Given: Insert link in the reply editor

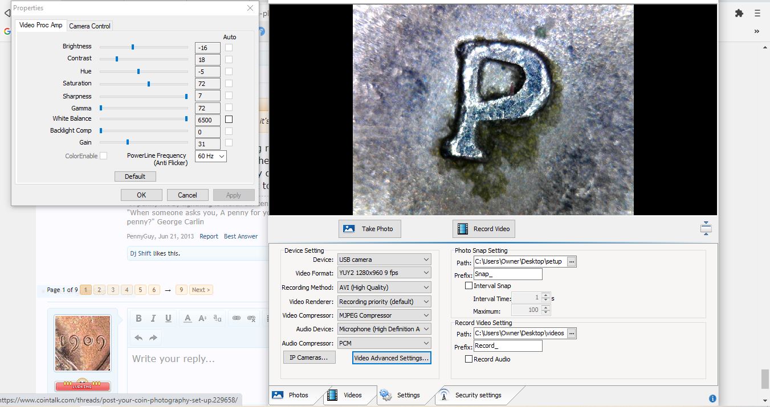Looking at the screenshot, I should pos(236,318).
